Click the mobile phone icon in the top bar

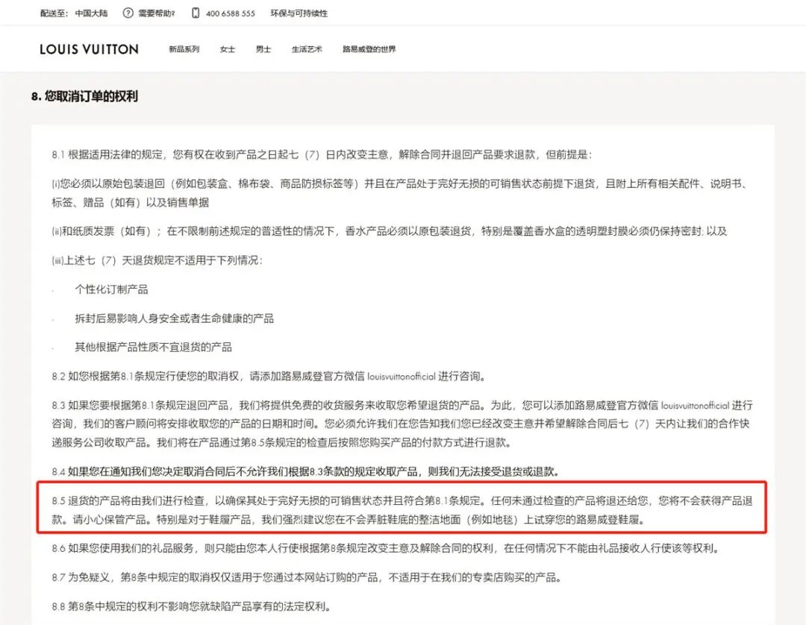[x=194, y=13]
